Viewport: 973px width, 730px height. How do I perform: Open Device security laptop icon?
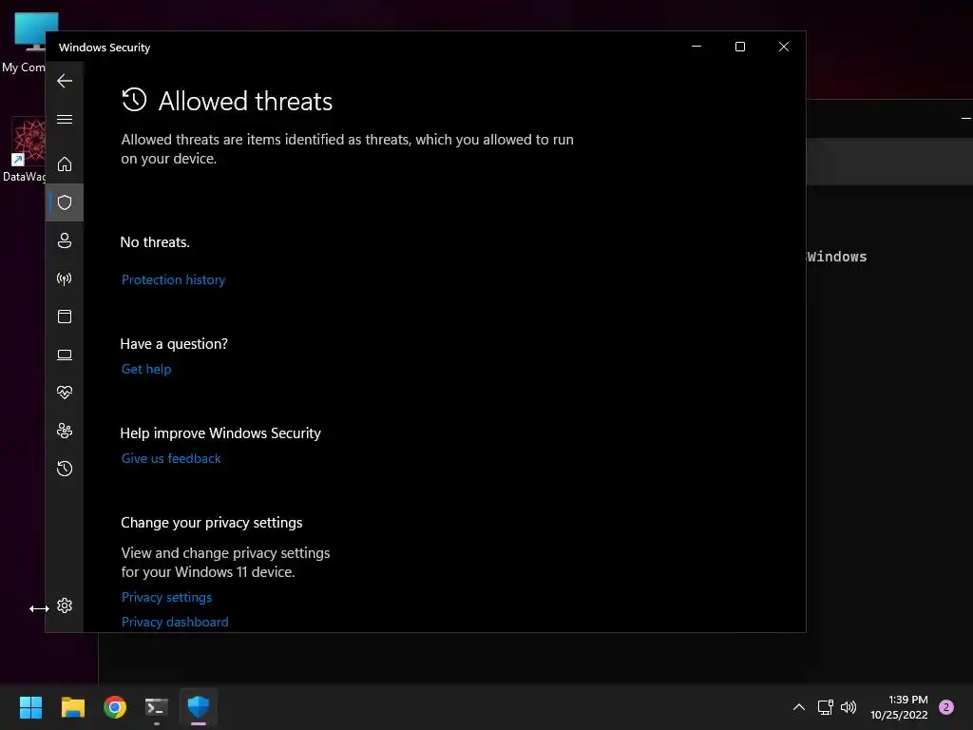click(x=65, y=355)
